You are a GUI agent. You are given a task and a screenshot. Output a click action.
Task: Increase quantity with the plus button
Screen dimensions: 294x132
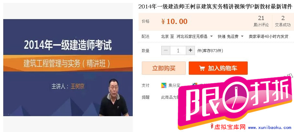point(190,50)
